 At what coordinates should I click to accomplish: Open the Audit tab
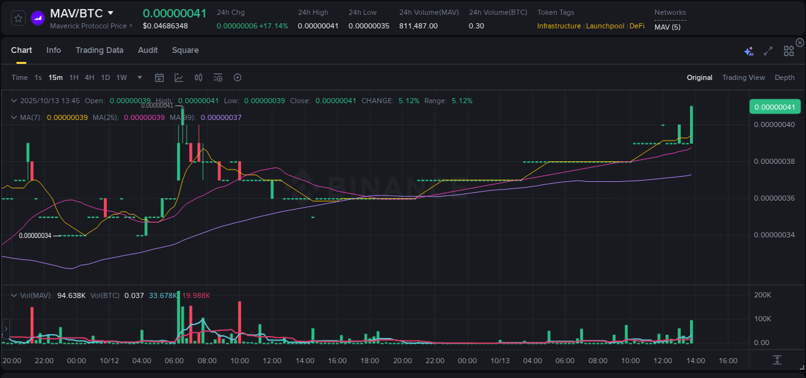pos(148,50)
